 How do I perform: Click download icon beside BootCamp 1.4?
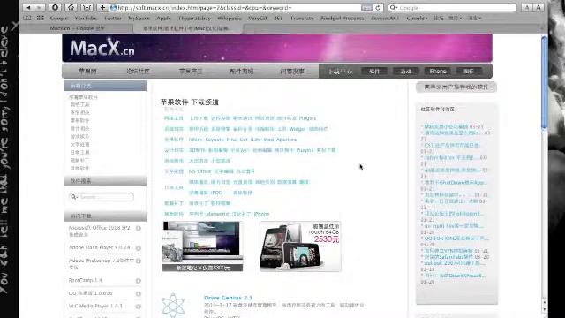139,281
